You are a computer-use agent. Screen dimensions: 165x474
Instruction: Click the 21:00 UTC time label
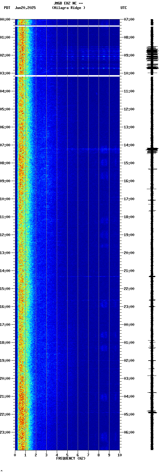[x=129, y=271]
